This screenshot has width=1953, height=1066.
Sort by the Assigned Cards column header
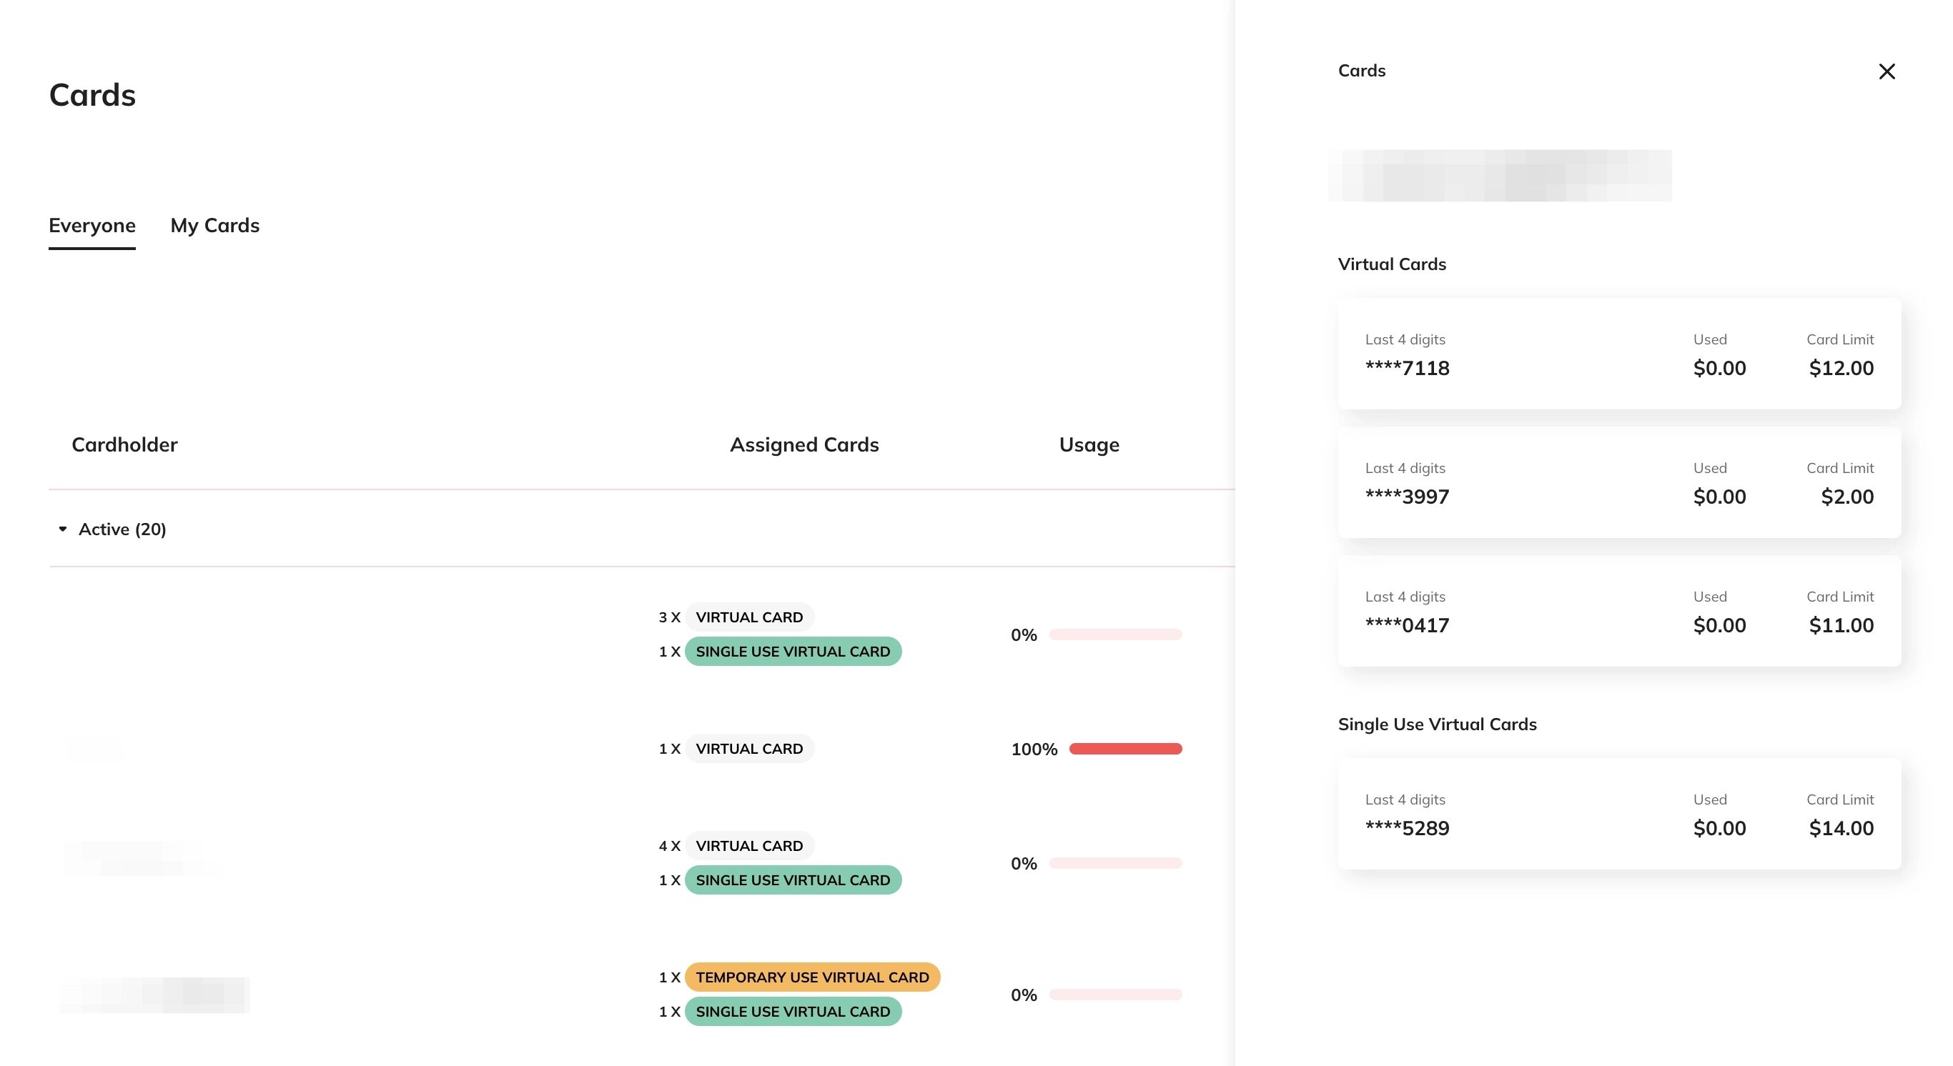pos(804,444)
